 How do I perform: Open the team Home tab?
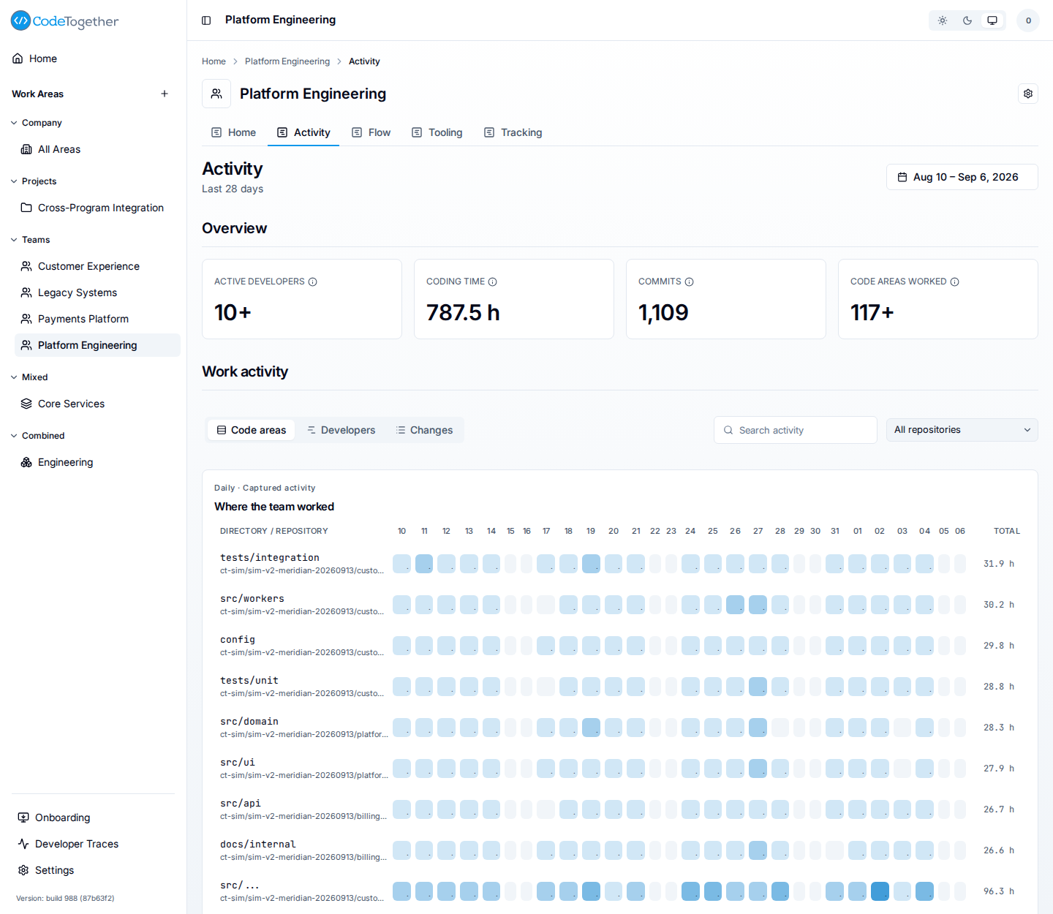[x=233, y=132]
